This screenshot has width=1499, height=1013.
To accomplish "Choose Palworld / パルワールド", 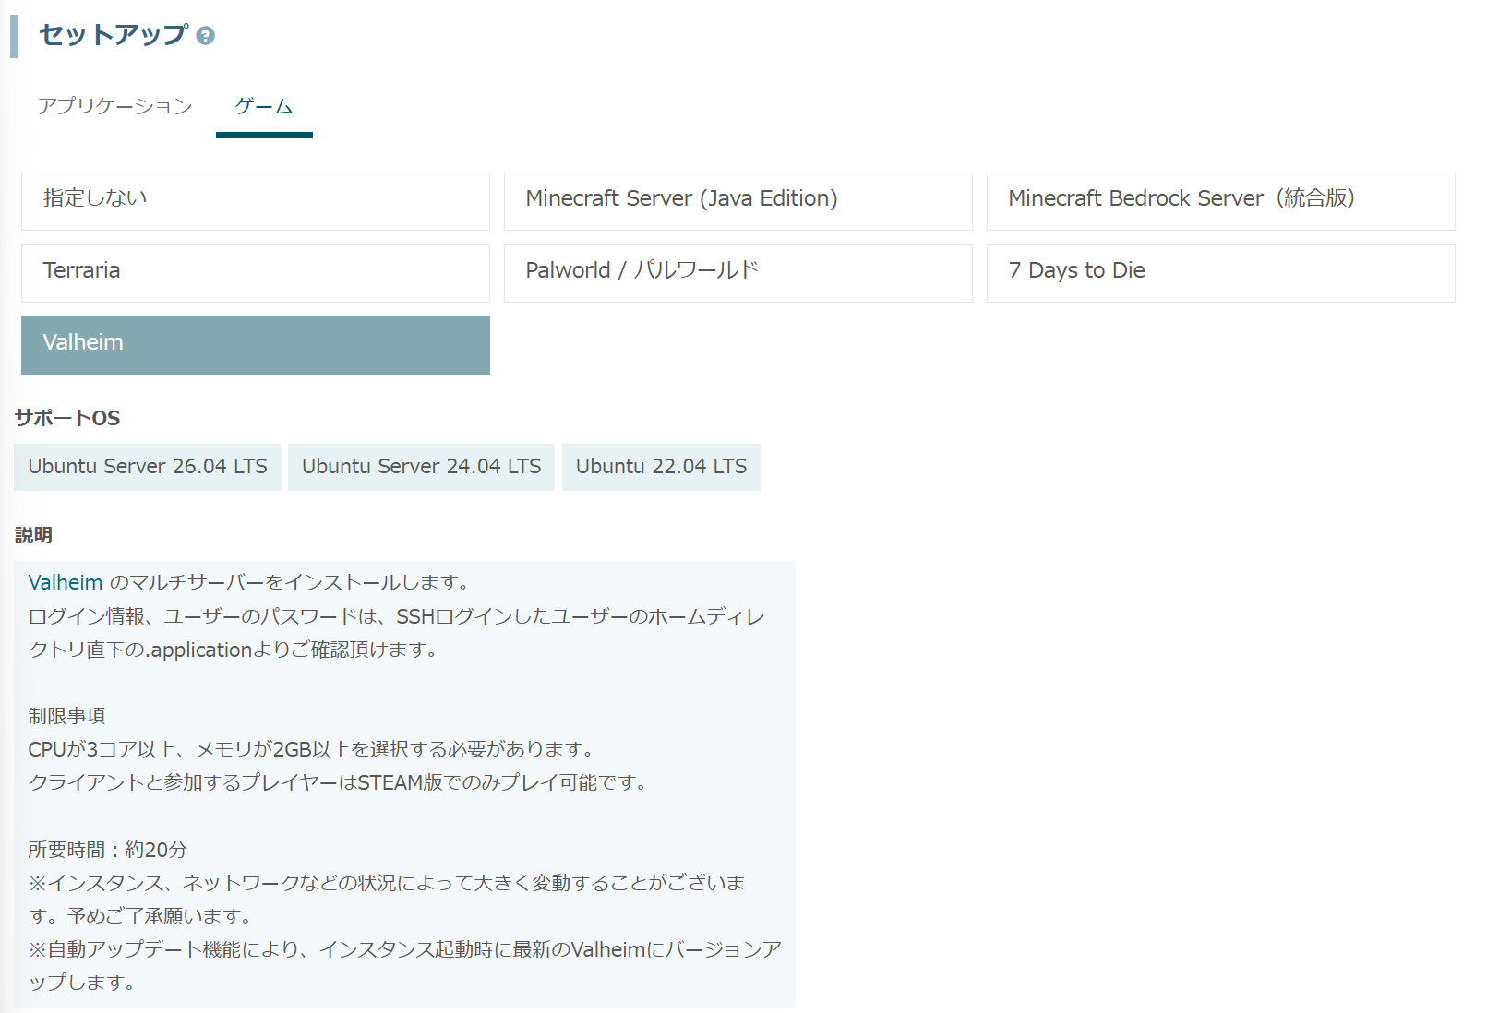I will click(x=738, y=273).
